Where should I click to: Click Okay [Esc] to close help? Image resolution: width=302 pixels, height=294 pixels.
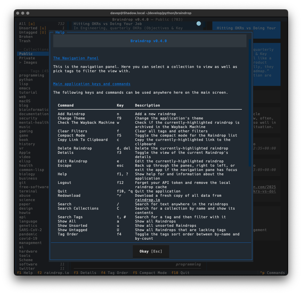pyautogui.click(x=151, y=251)
